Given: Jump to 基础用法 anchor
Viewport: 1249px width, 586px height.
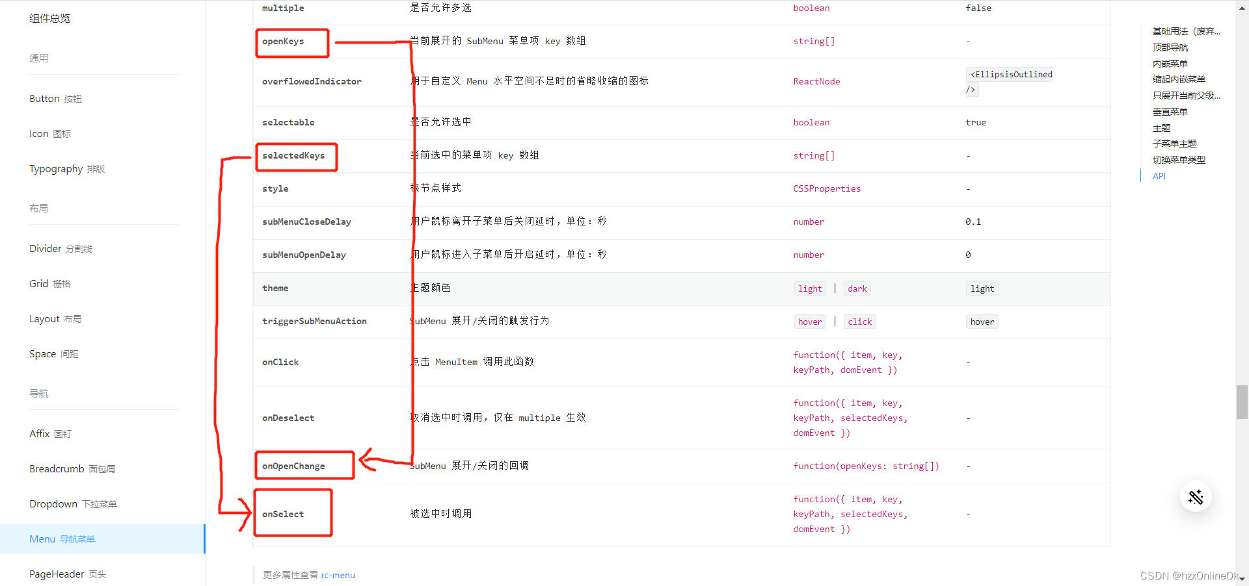Looking at the screenshot, I should (1187, 31).
